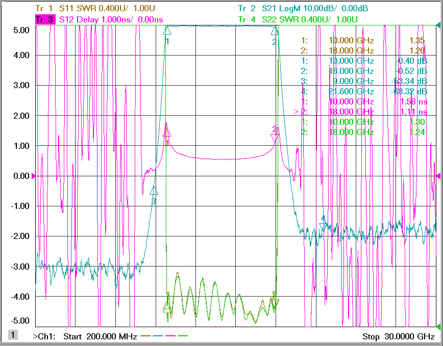Select magenta delay marker 1 triangle
443x346 pixels.
coord(167,133)
